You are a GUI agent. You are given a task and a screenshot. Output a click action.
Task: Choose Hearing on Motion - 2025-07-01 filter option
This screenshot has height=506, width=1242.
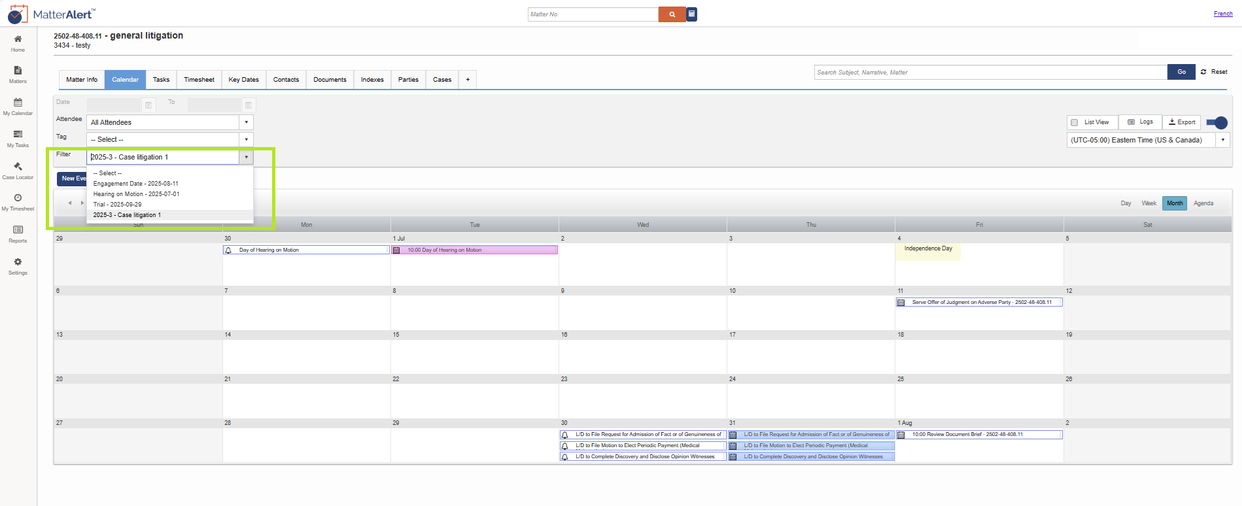tap(169, 194)
